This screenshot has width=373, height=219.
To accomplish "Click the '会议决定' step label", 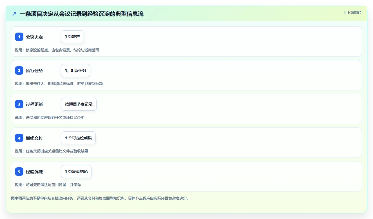I will (34, 37).
